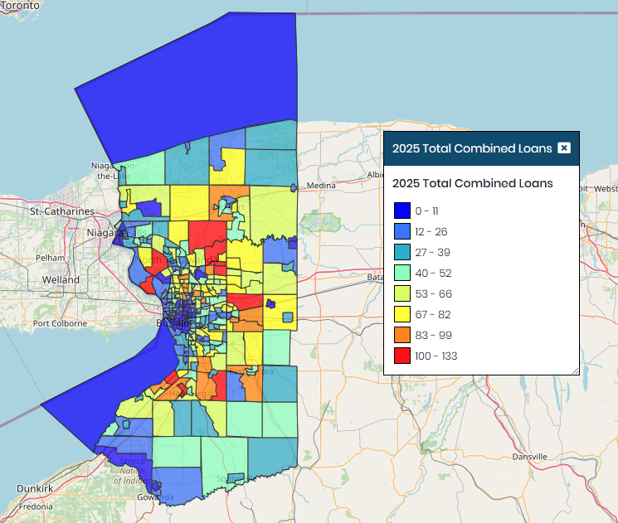Click the Pelham map label
The width and height of the screenshot is (618, 523).
[50, 258]
